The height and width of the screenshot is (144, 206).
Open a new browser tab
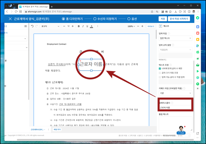[52, 7]
